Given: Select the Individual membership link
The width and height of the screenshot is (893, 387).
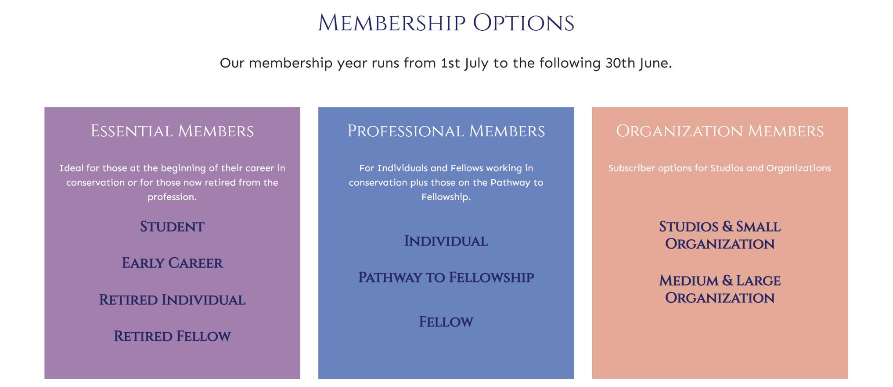Looking at the screenshot, I should pos(446,241).
